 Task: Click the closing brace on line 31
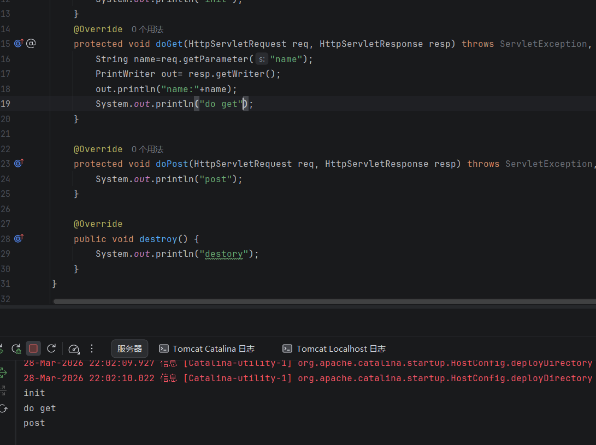pos(54,284)
